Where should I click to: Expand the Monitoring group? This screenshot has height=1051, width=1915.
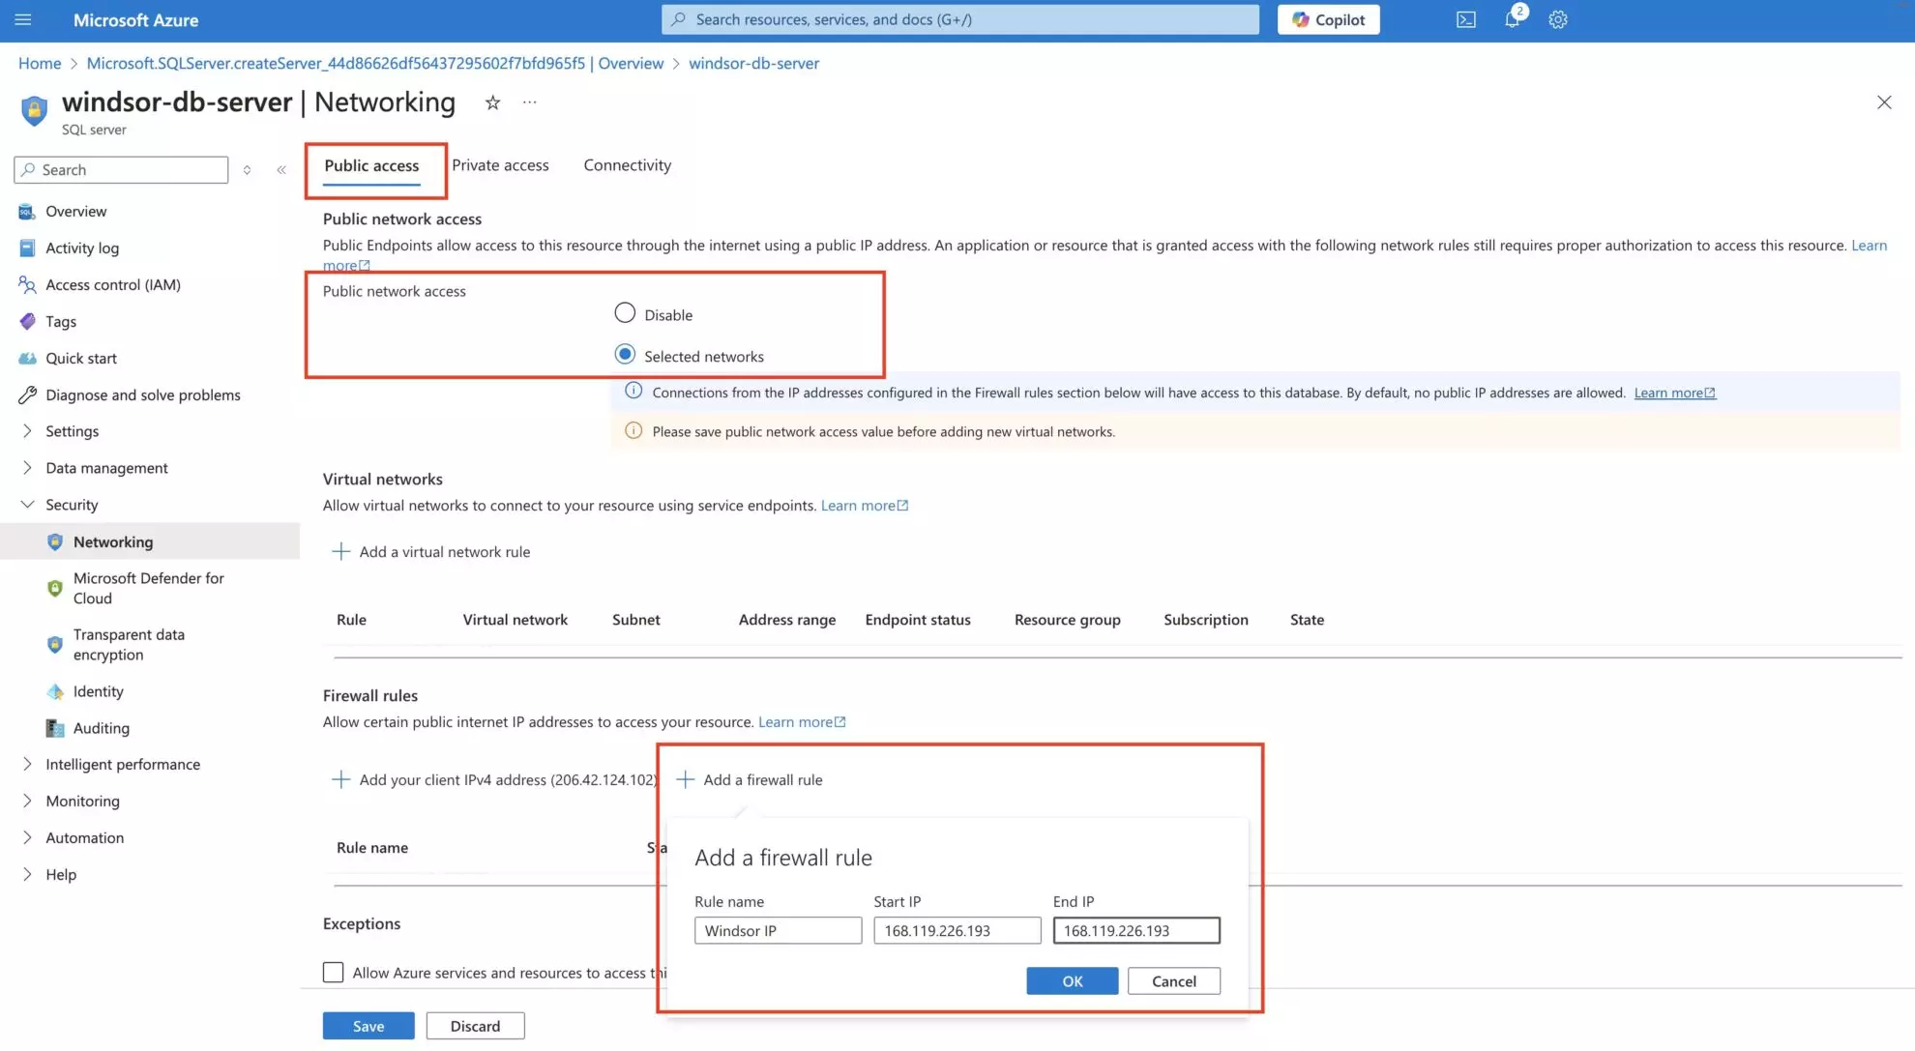27,801
